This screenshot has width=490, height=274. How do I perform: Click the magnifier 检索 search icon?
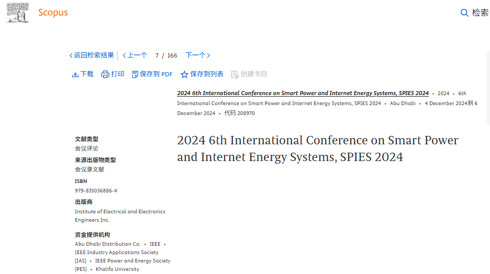click(x=464, y=13)
